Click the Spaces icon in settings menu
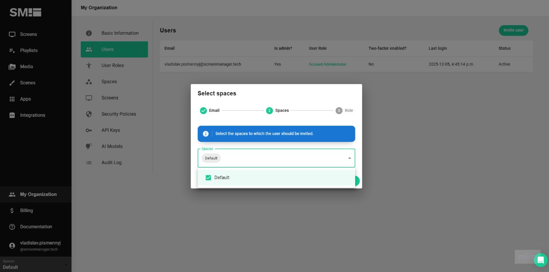This screenshot has height=272, width=549. click(x=89, y=82)
